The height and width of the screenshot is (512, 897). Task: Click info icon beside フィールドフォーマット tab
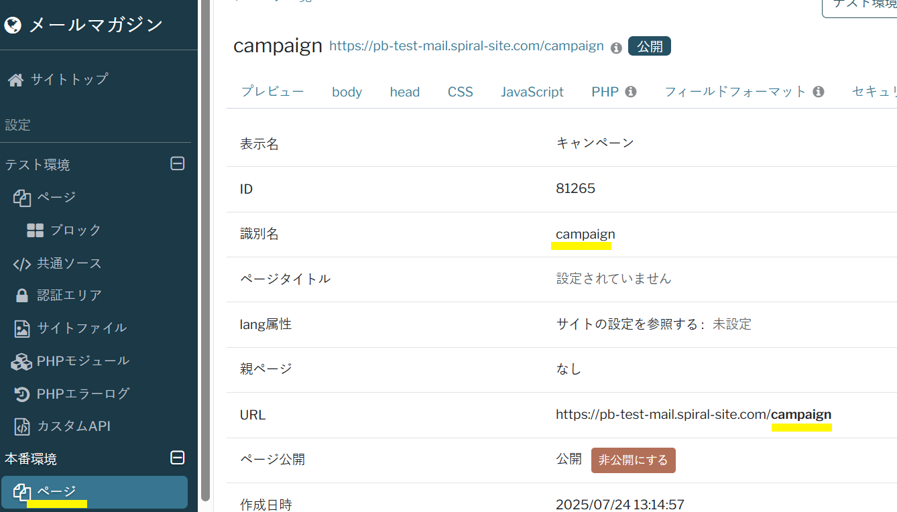tap(818, 92)
